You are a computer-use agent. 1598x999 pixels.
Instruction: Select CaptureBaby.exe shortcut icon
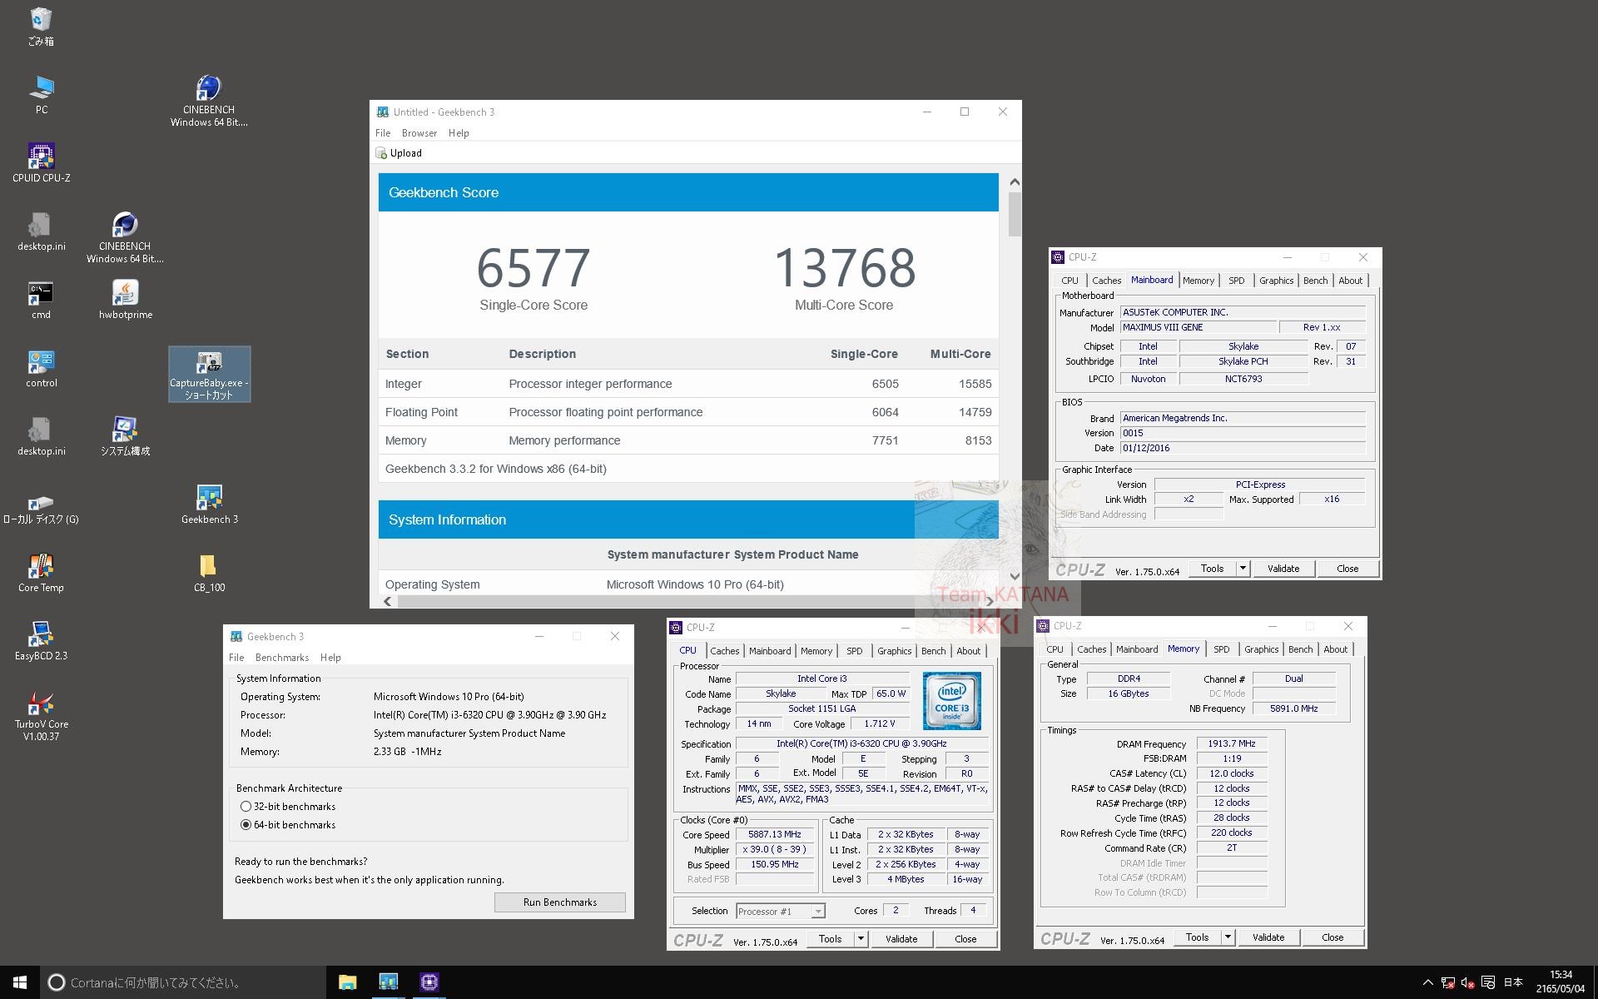tap(209, 375)
